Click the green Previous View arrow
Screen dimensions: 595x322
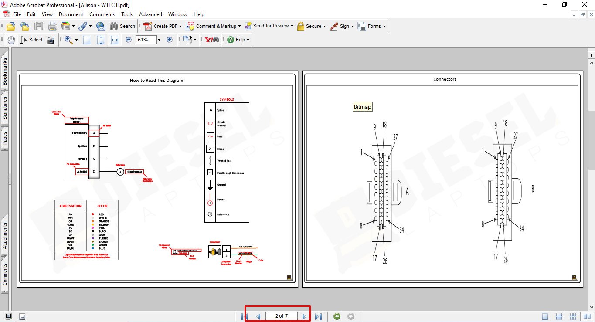click(337, 316)
